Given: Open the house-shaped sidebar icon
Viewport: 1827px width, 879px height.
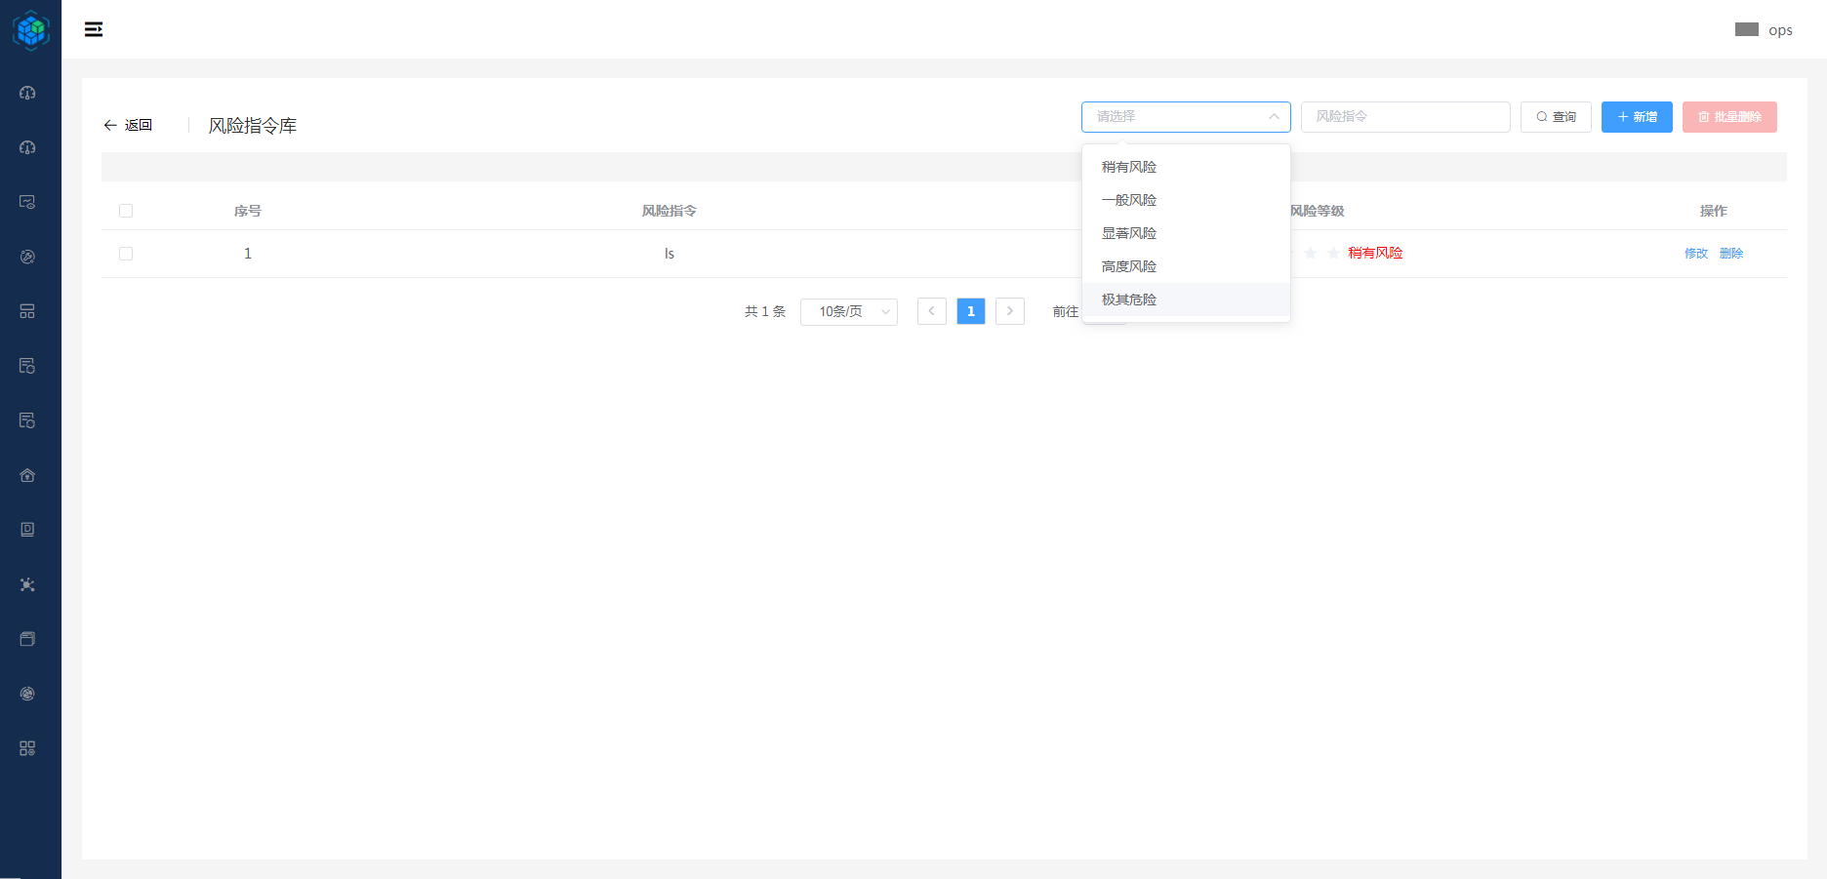Looking at the screenshot, I should [x=27, y=475].
